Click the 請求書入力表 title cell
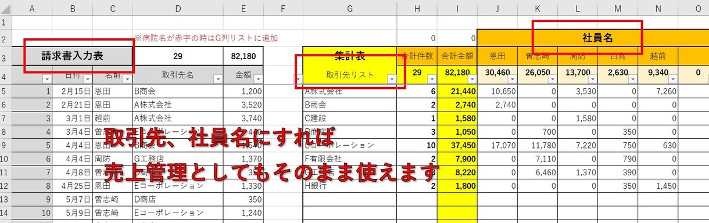 tap(72, 56)
